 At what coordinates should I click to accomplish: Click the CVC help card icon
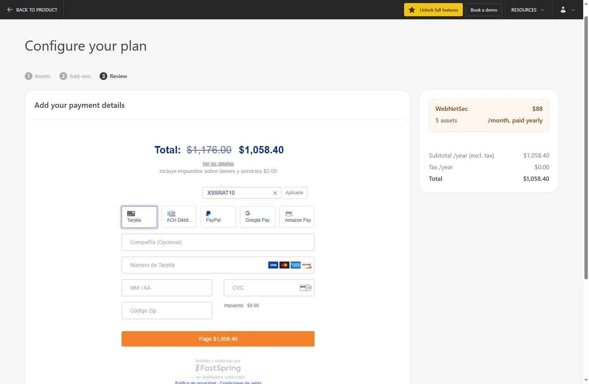tap(306, 288)
